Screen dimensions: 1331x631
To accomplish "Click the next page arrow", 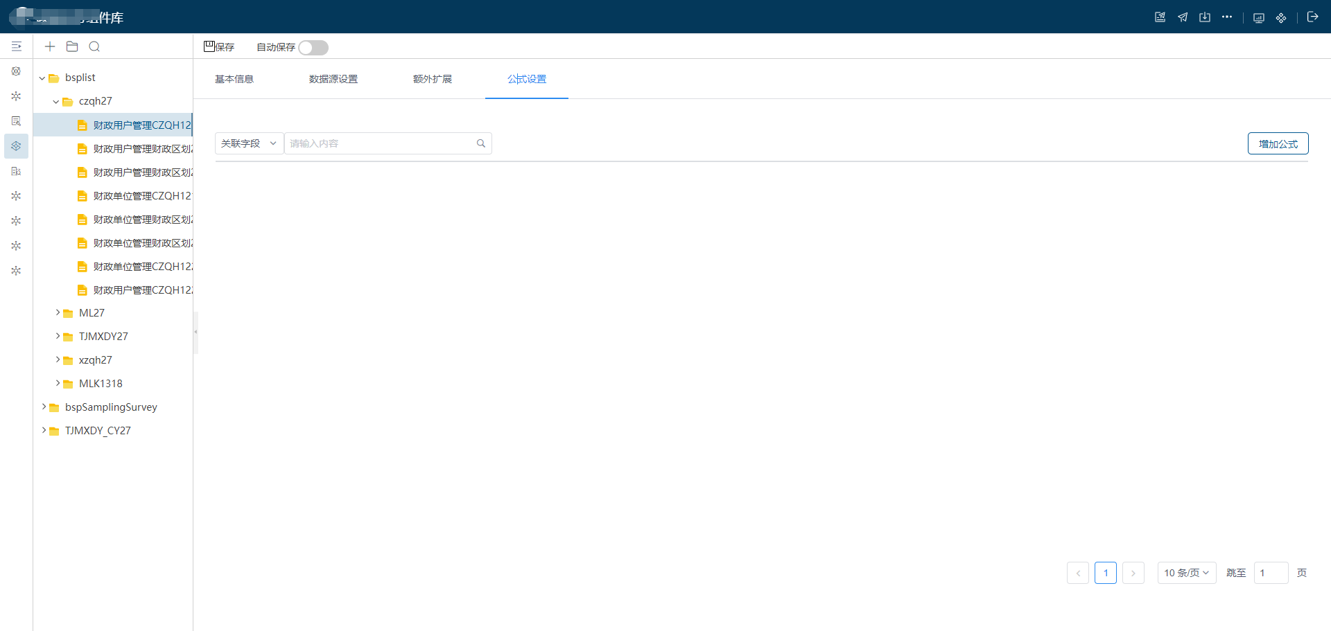I will (x=1133, y=573).
